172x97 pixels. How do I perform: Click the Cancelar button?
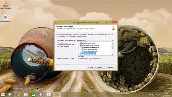[111, 67]
